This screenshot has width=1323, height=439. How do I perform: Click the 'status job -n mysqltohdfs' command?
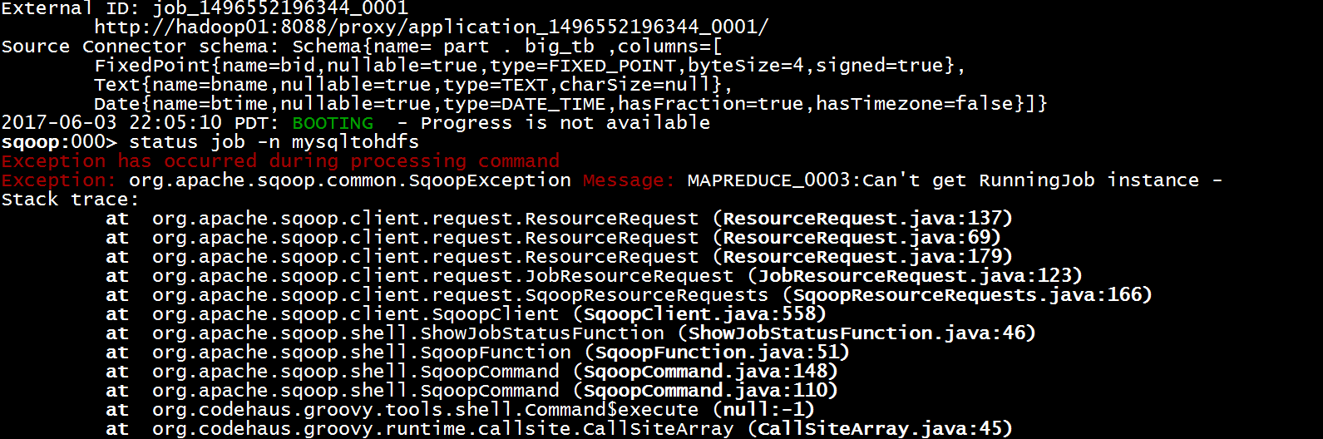(x=274, y=142)
